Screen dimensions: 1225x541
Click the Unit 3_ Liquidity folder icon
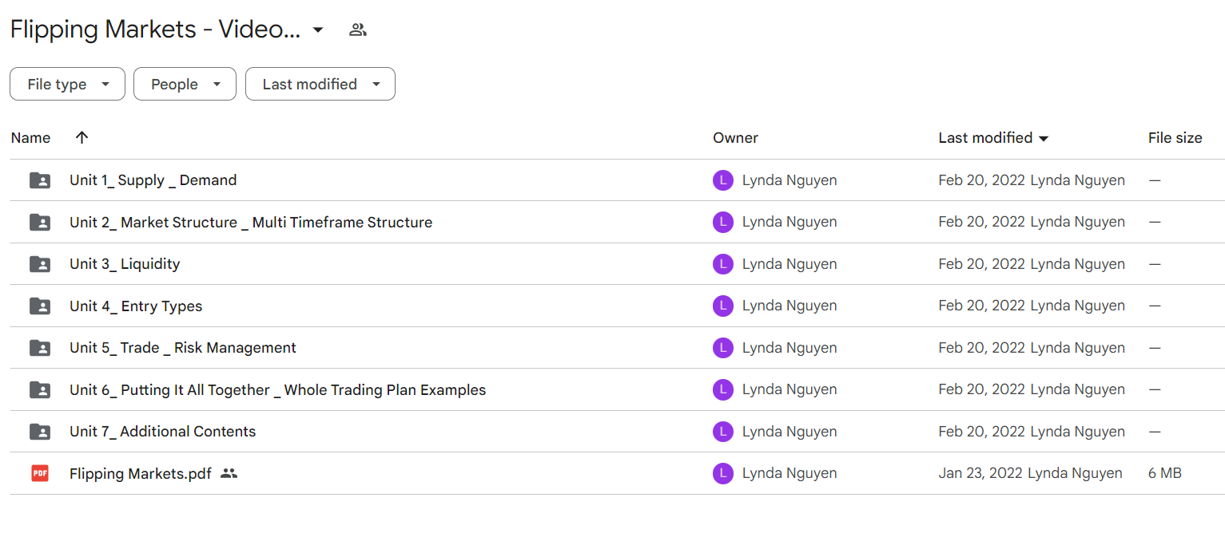click(x=40, y=264)
